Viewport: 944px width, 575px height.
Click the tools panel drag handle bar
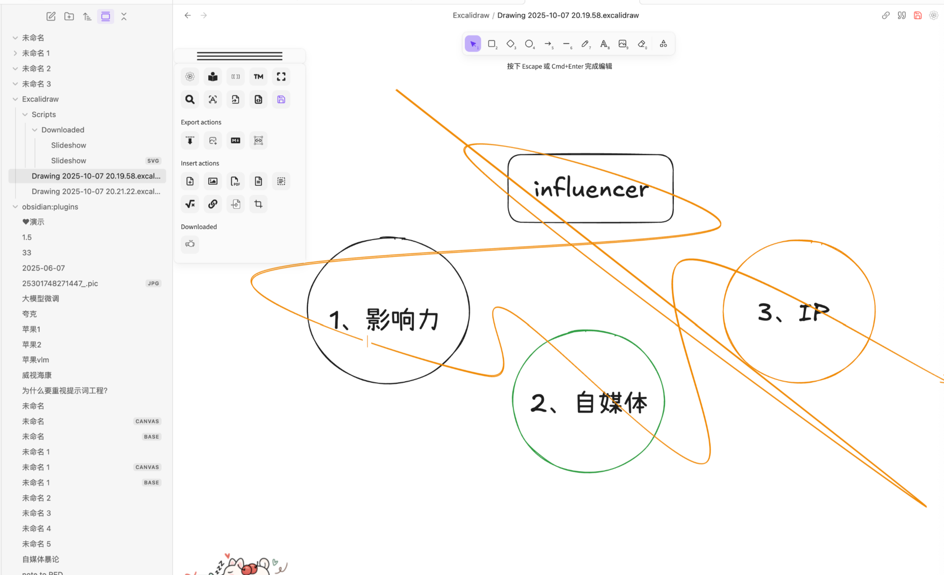(240, 56)
